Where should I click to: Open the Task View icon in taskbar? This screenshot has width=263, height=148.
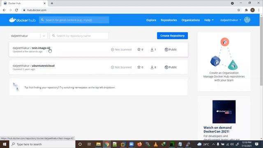point(89,144)
